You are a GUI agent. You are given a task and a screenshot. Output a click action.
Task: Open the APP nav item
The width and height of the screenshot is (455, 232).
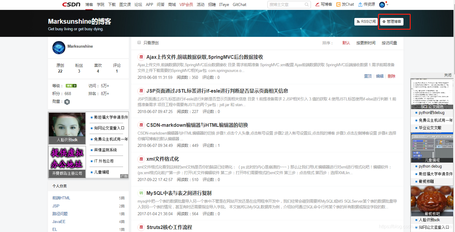pyautogui.click(x=149, y=4)
